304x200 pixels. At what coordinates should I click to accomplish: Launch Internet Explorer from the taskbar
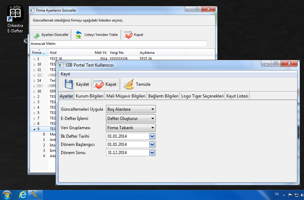[23, 195]
